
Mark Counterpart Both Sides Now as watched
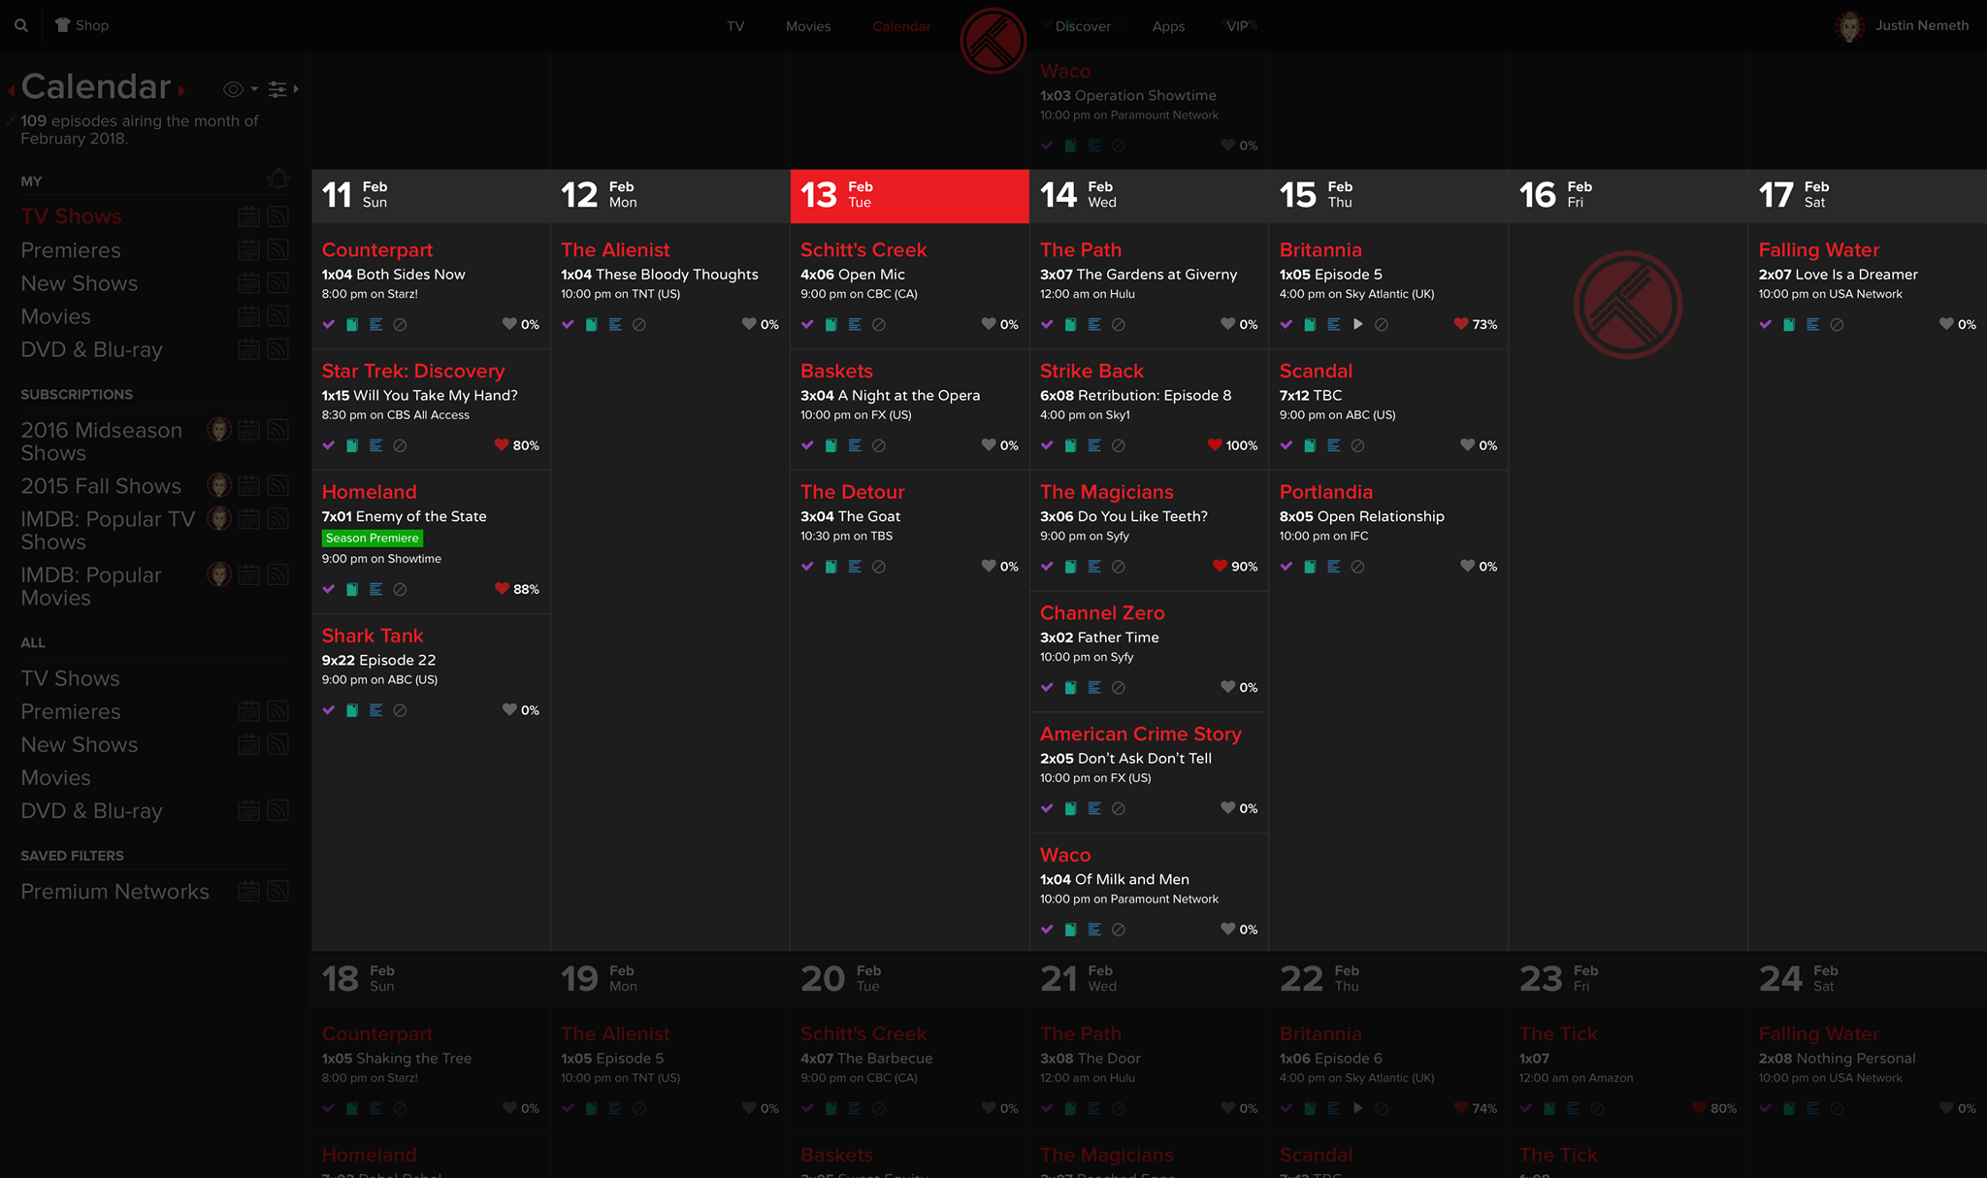click(329, 324)
